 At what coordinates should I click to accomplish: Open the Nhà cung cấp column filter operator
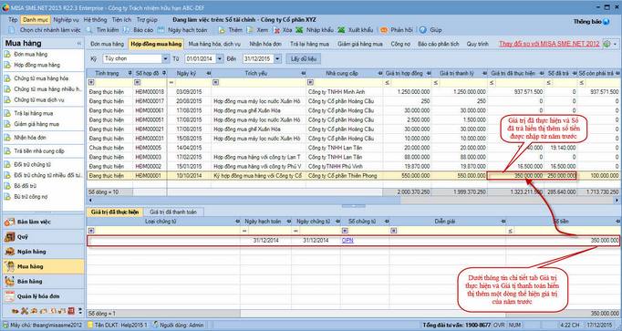coord(310,82)
